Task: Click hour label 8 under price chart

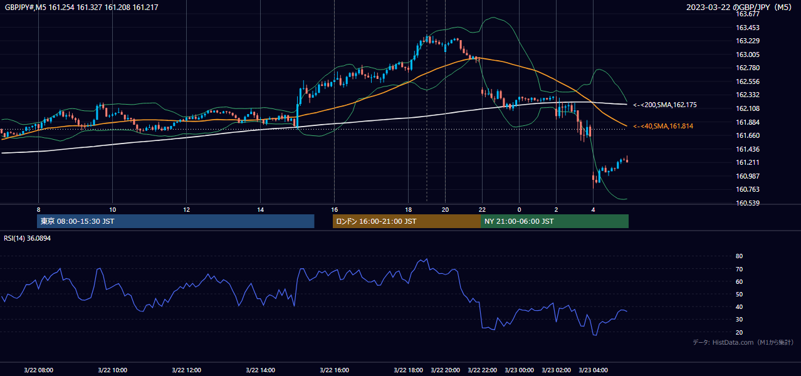Action: coord(38,209)
